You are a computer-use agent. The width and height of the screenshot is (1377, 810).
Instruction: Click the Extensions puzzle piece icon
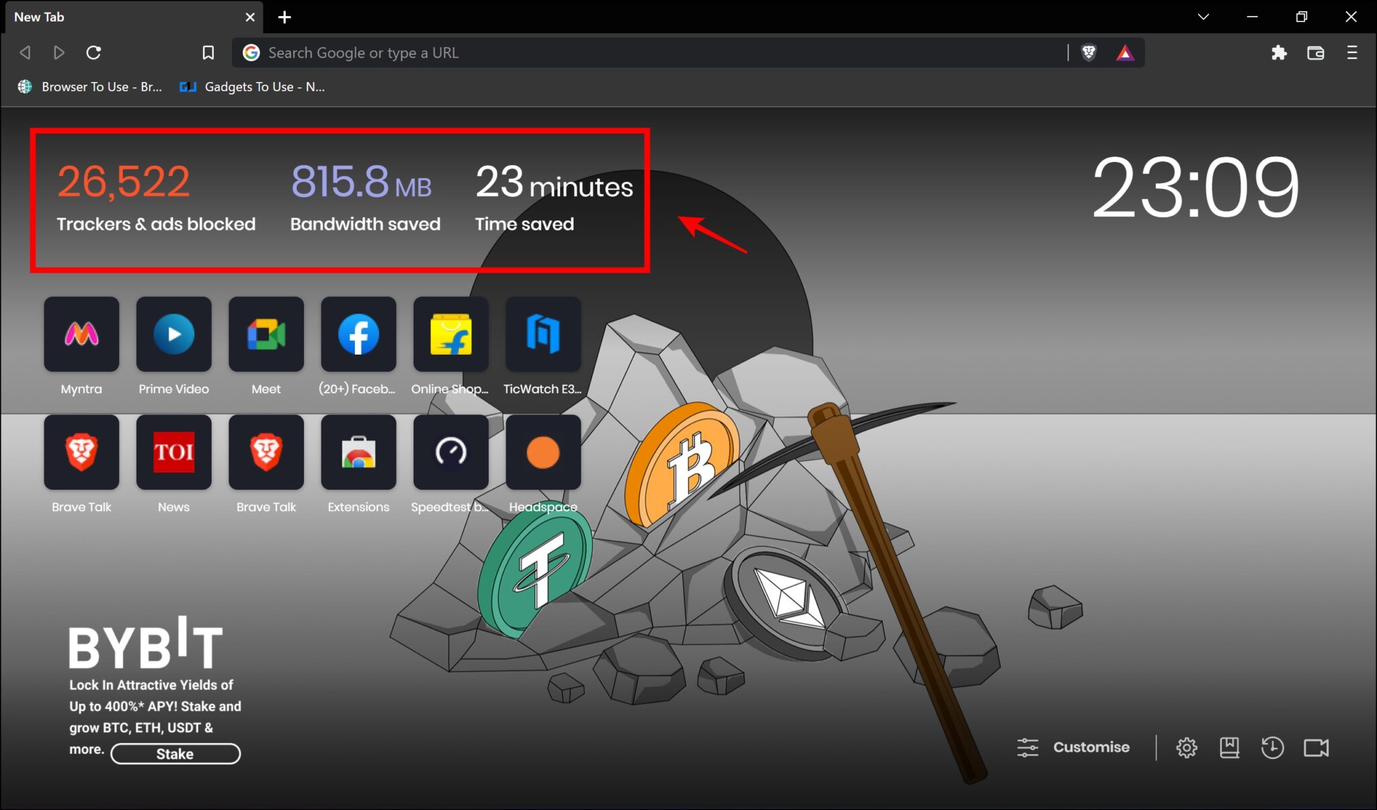1280,52
